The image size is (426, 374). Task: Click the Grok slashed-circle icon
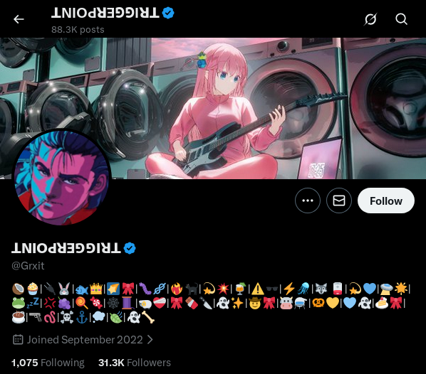pos(370,19)
